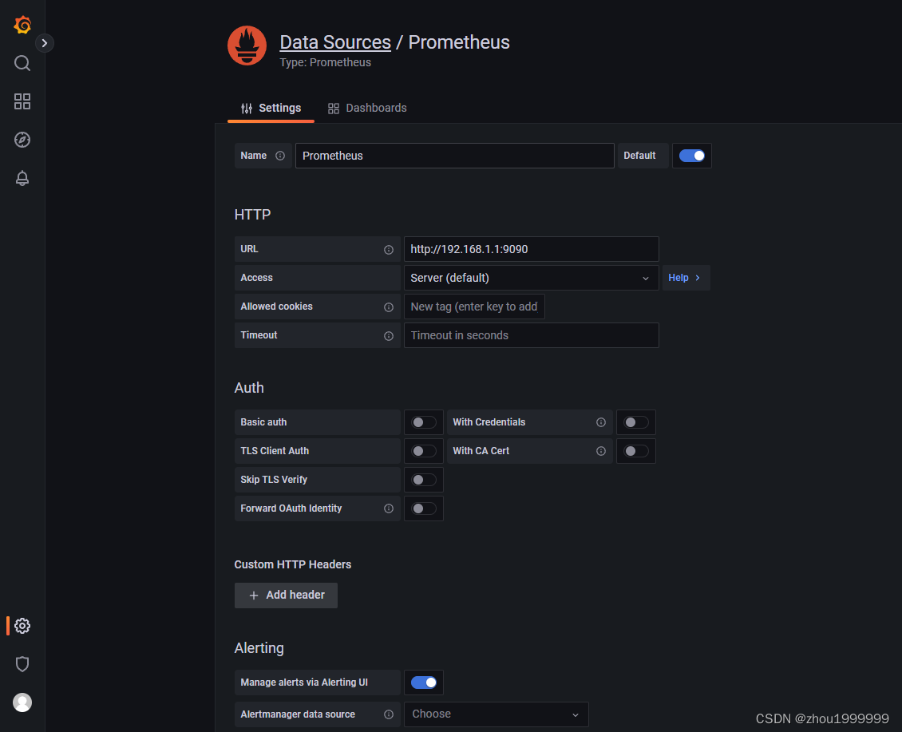Enable the Basic auth switch
The height and width of the screenshot is (732, 902).
[x=424, y=422]
